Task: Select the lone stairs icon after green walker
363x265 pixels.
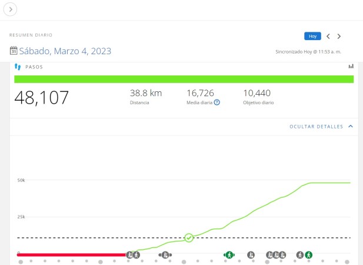Action: tap(251, 255)
